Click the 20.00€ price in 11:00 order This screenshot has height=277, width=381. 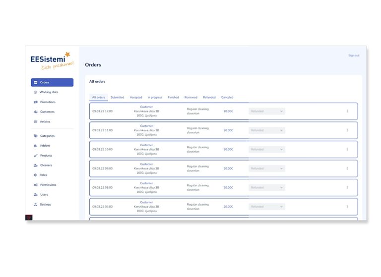pyautogui.click(x=228, y=130)
